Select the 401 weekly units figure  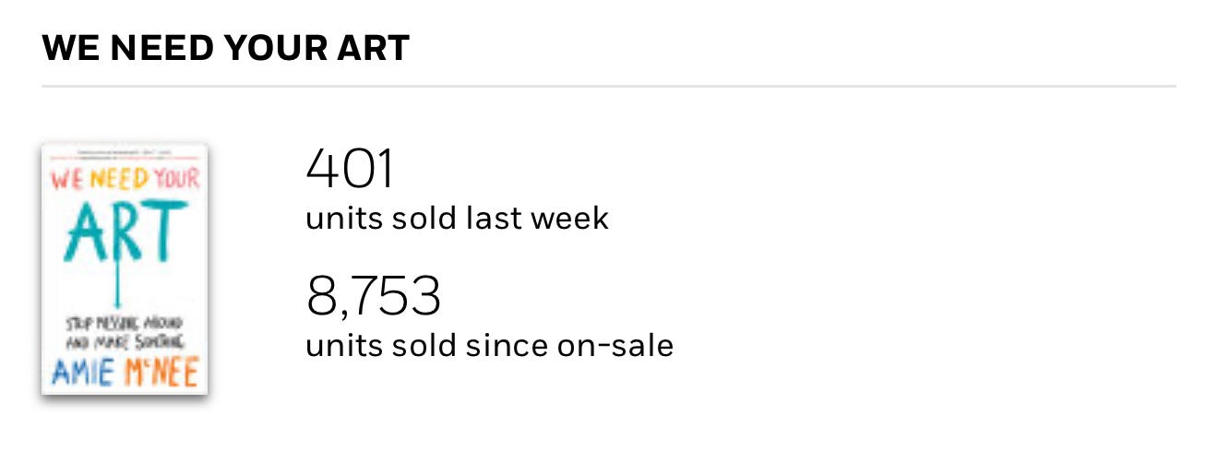[x=350, y=169]
